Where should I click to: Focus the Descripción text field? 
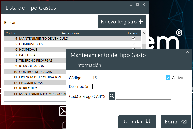click(137, 87)
